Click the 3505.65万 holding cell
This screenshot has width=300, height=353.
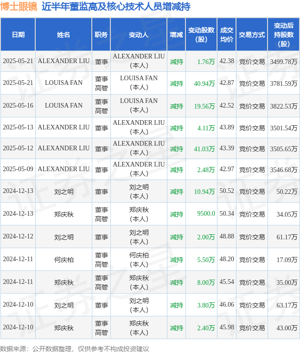284,149
